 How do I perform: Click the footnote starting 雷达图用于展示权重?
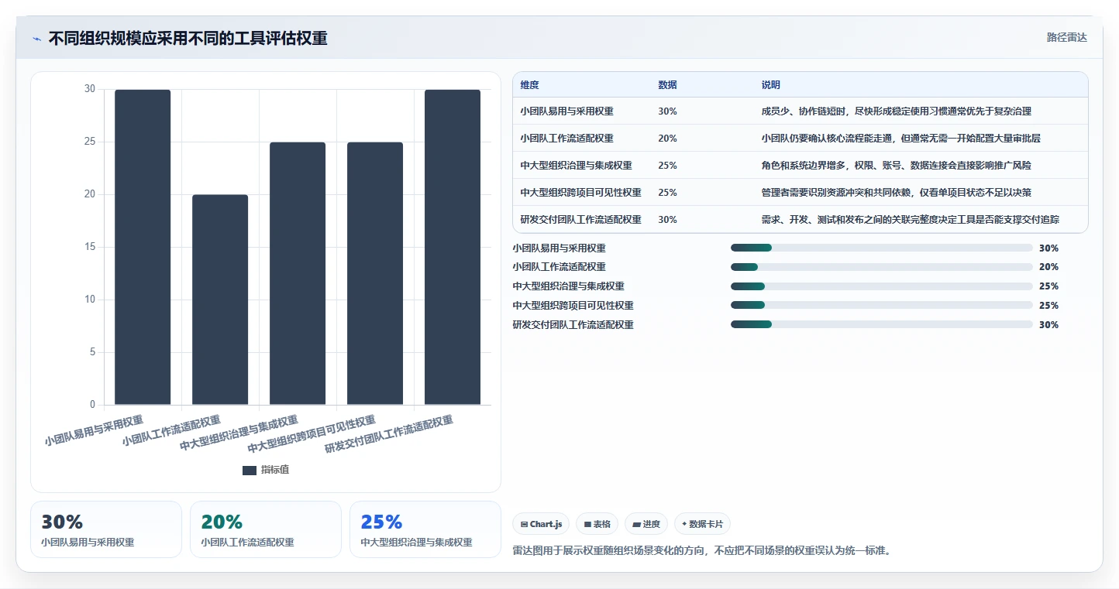tap(702, 551)
